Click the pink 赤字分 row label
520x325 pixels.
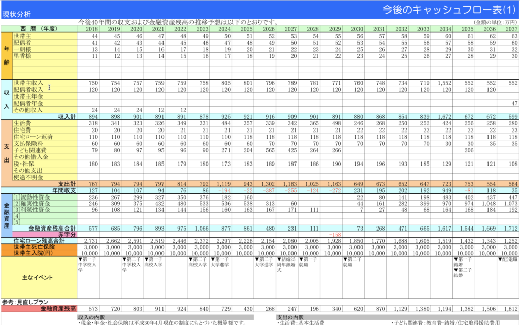66,235
